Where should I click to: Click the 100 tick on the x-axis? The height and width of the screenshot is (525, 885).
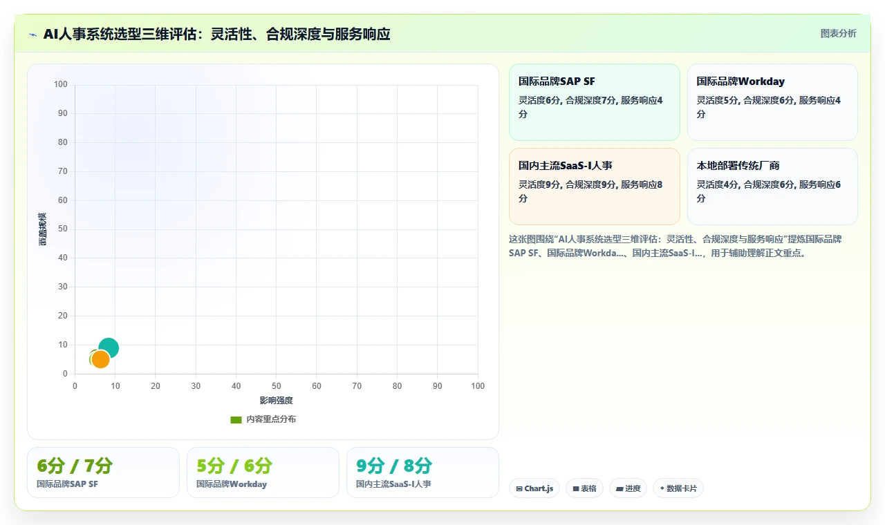point(478,386)
